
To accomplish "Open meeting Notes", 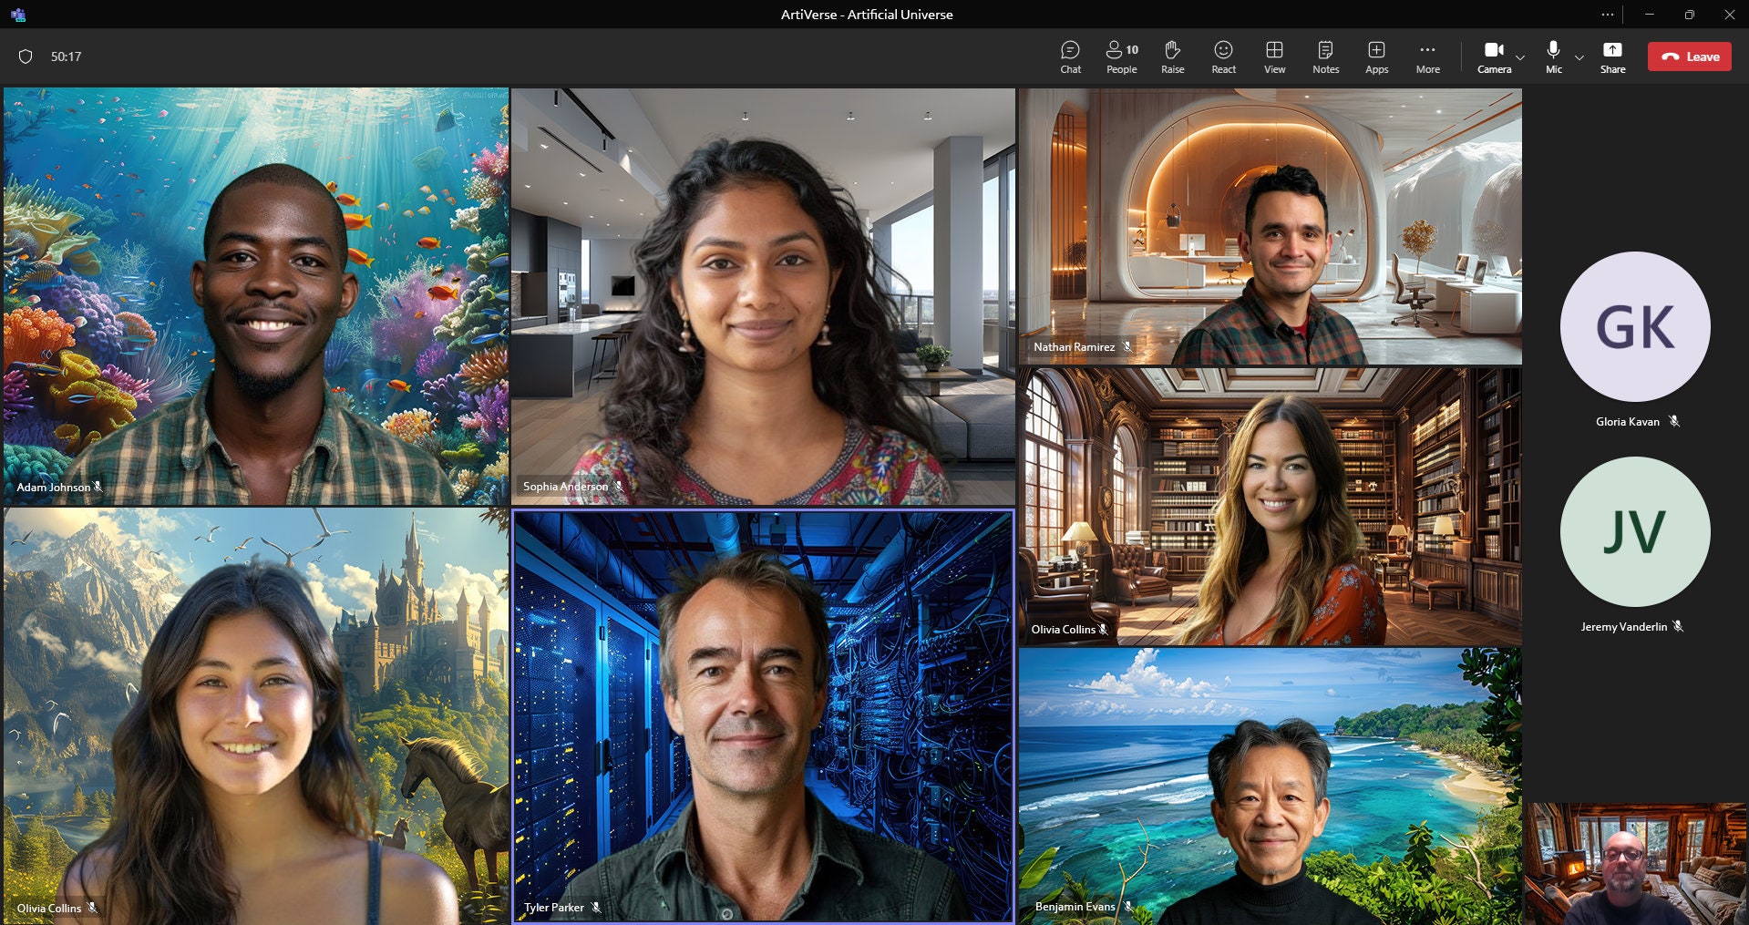I will pos(1325,57).
